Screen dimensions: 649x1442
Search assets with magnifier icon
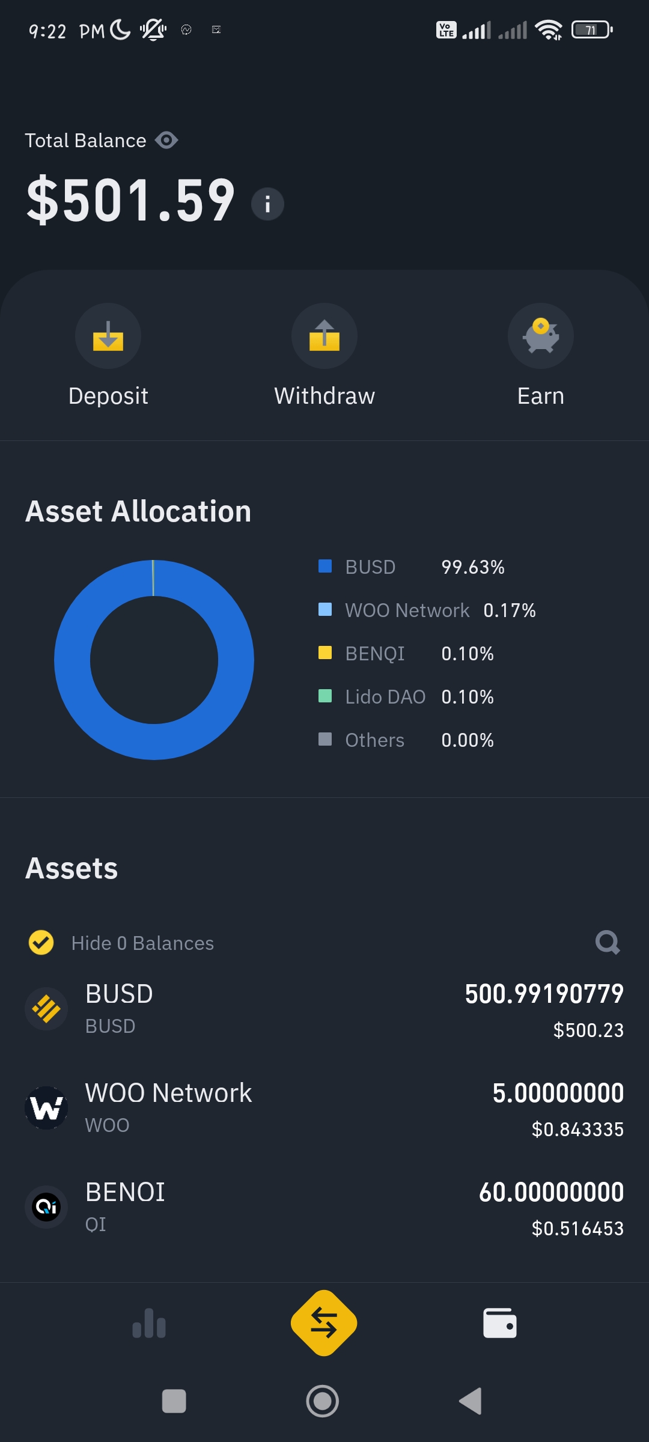pyautogui.click(x=608, y=942)
